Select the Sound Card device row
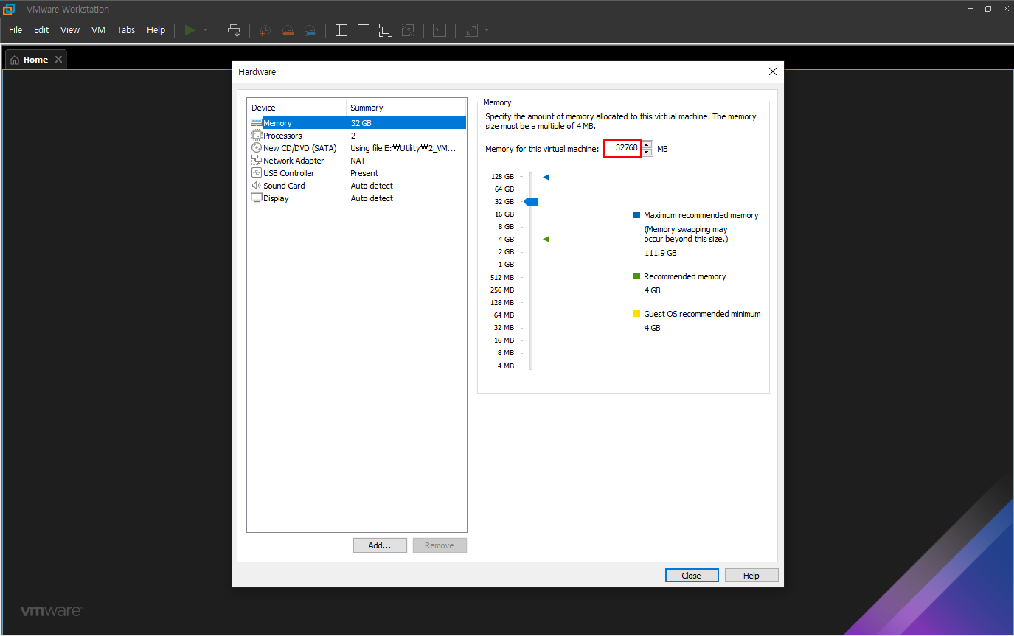The width and height of the screenshot is (1014, 636). [358, 186]
